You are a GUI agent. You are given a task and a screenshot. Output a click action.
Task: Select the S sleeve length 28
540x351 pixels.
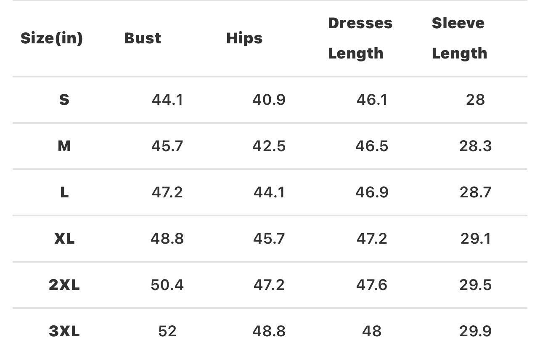point(475,100)
